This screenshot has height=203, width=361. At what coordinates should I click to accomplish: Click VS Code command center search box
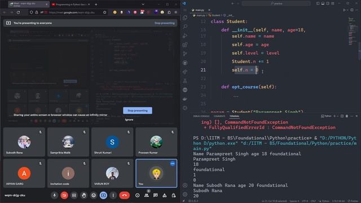(276, 3)
